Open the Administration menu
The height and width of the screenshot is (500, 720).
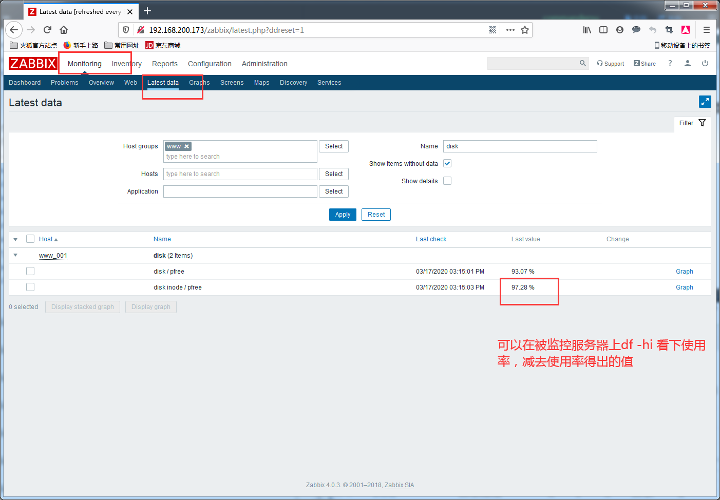pos(264,64)
